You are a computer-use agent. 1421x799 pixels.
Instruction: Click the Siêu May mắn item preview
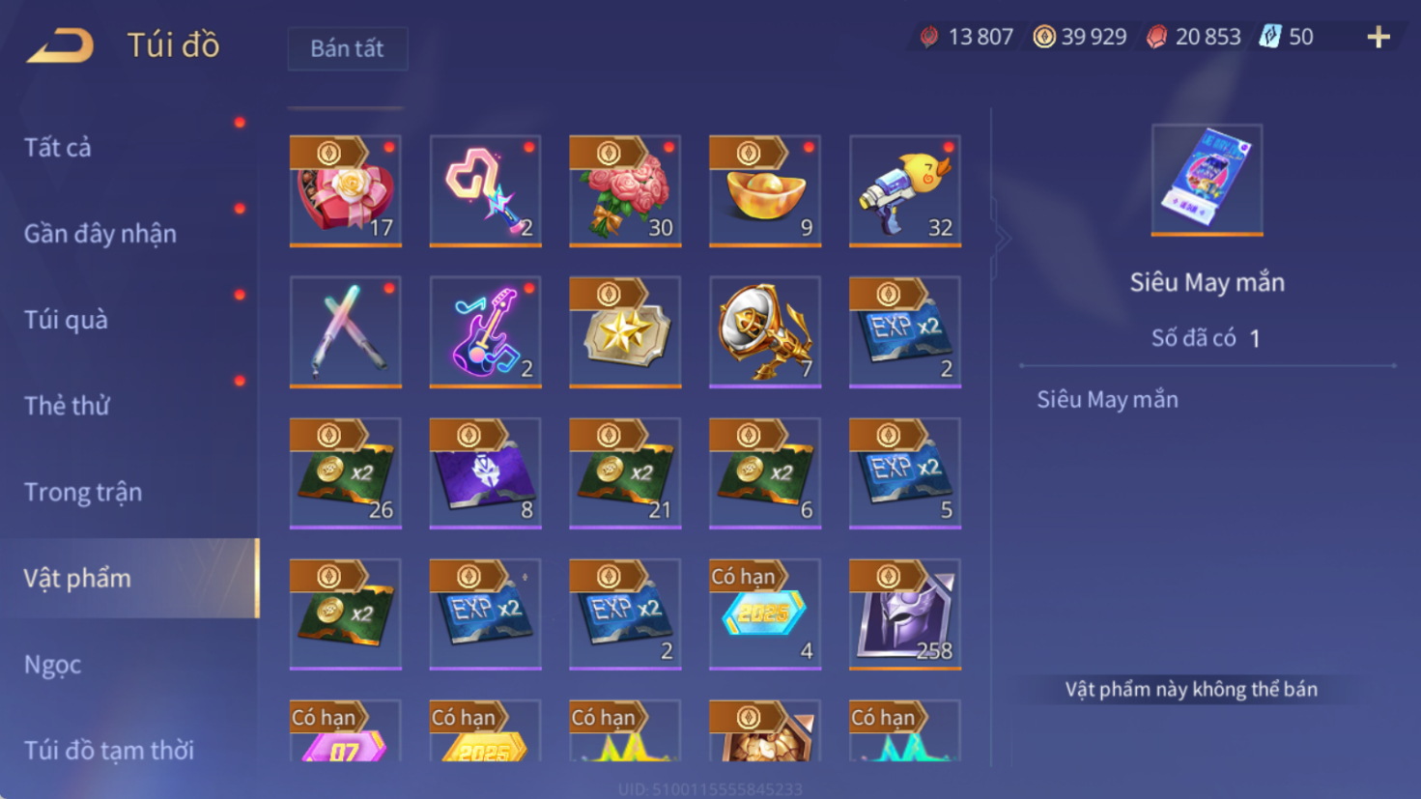point(1207,180)
